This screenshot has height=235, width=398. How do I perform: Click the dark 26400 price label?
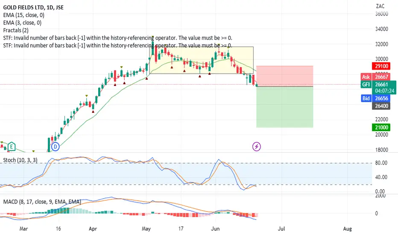[381, 106]
